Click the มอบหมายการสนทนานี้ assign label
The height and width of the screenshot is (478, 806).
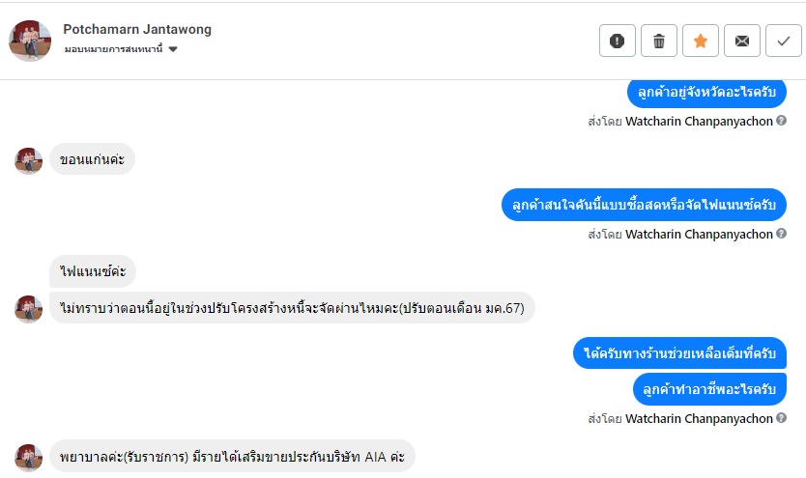pyautogui.click(x=114, y=49)
